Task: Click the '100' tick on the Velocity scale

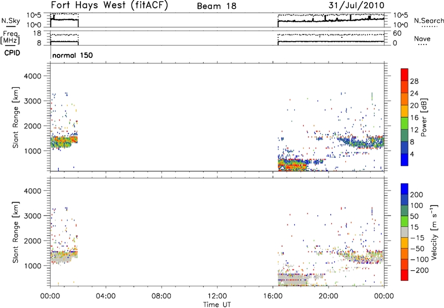Action: tap(416, 205)
